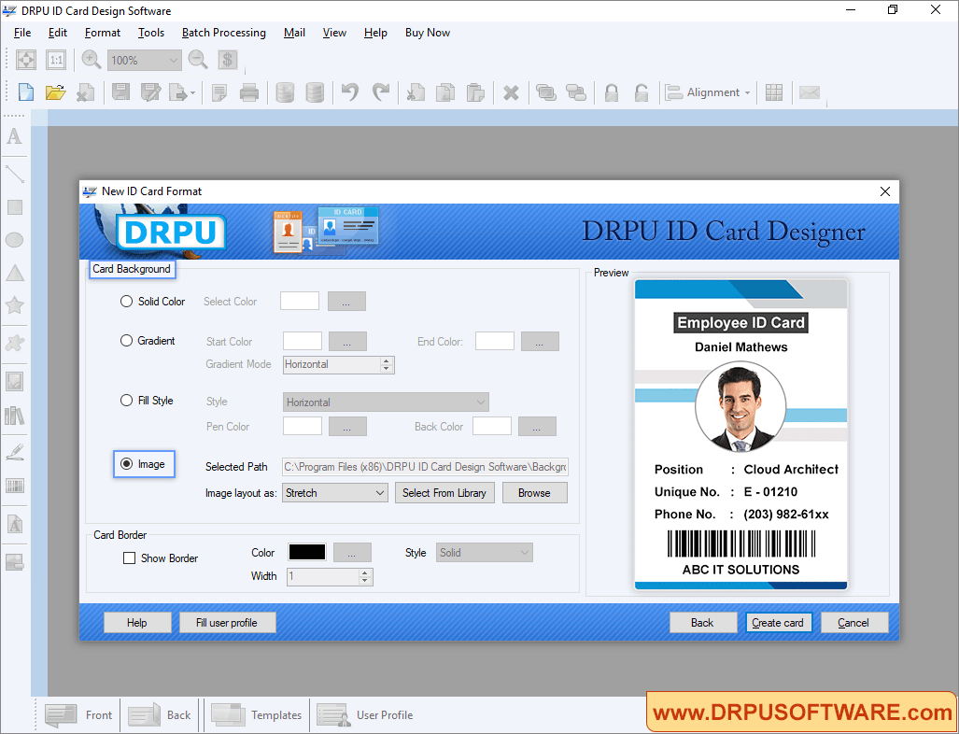Close the New ID Card Format dialog
Image resolution: width=959 pixels, height=734 pixels.
tap(884, 191)
